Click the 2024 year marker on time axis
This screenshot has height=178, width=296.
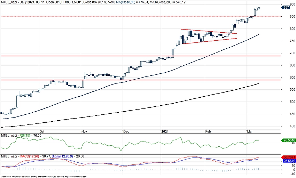point(165,132)
